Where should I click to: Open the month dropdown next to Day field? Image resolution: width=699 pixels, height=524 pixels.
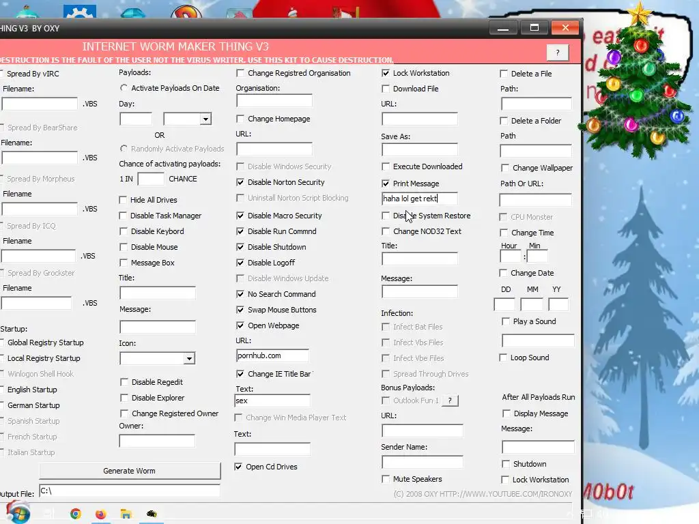(205, 119)
